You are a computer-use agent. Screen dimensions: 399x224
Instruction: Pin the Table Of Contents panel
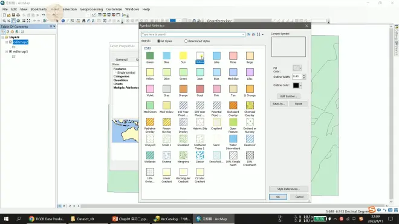(x=51, y=27)
